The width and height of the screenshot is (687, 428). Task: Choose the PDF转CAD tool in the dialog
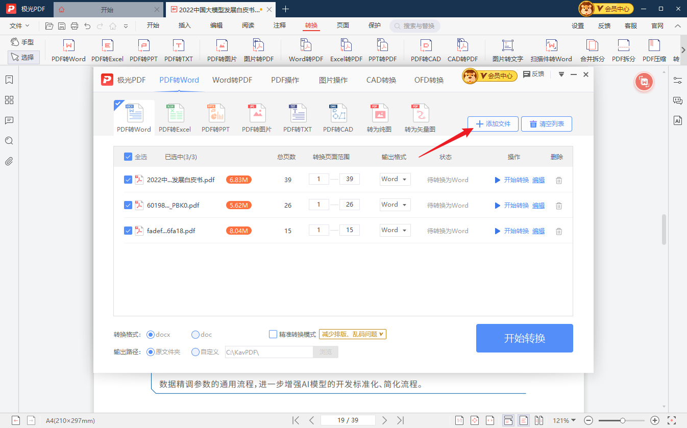(x=338, y=117)
